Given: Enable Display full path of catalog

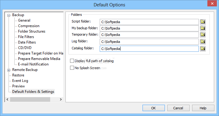Looking at the screenshot, I should click(x=72, y=61).
